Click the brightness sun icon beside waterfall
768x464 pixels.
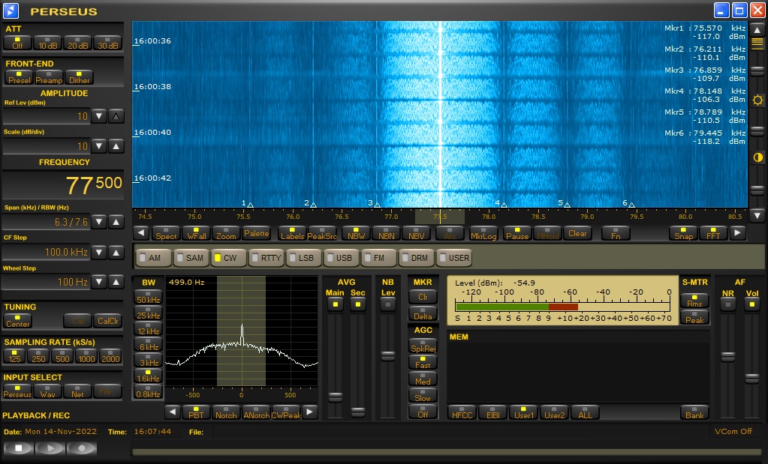point(757,100)
